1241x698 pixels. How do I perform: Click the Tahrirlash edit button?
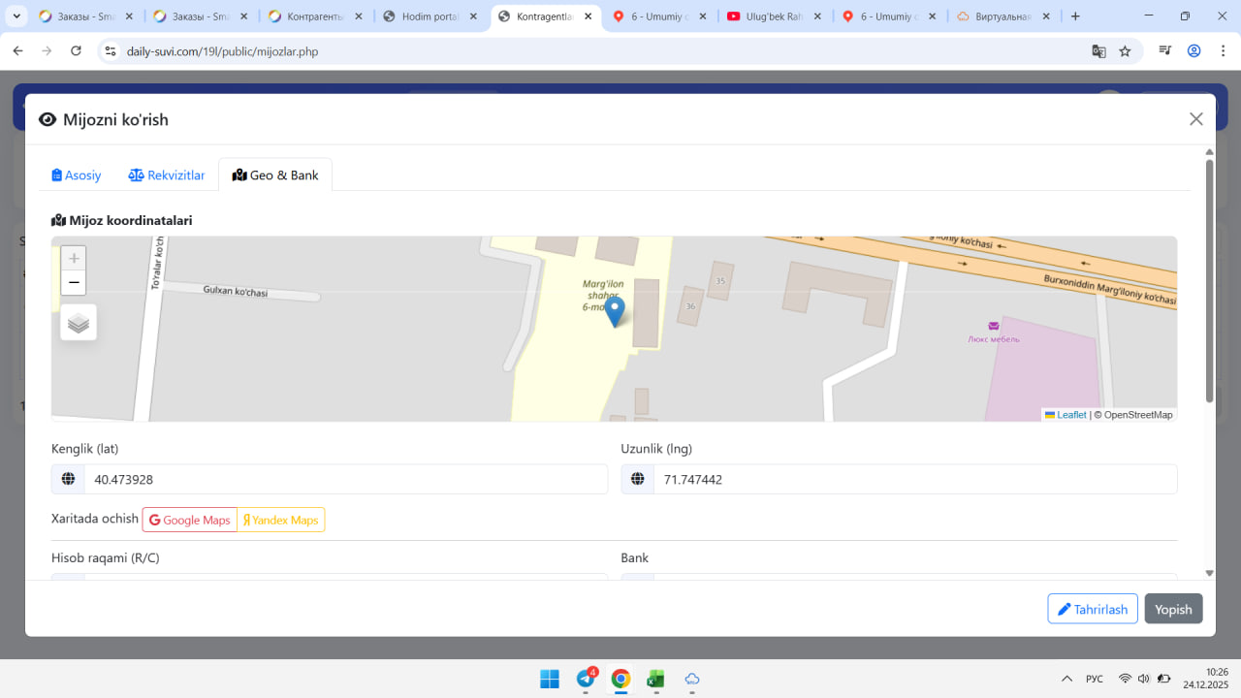point(1093,609)
